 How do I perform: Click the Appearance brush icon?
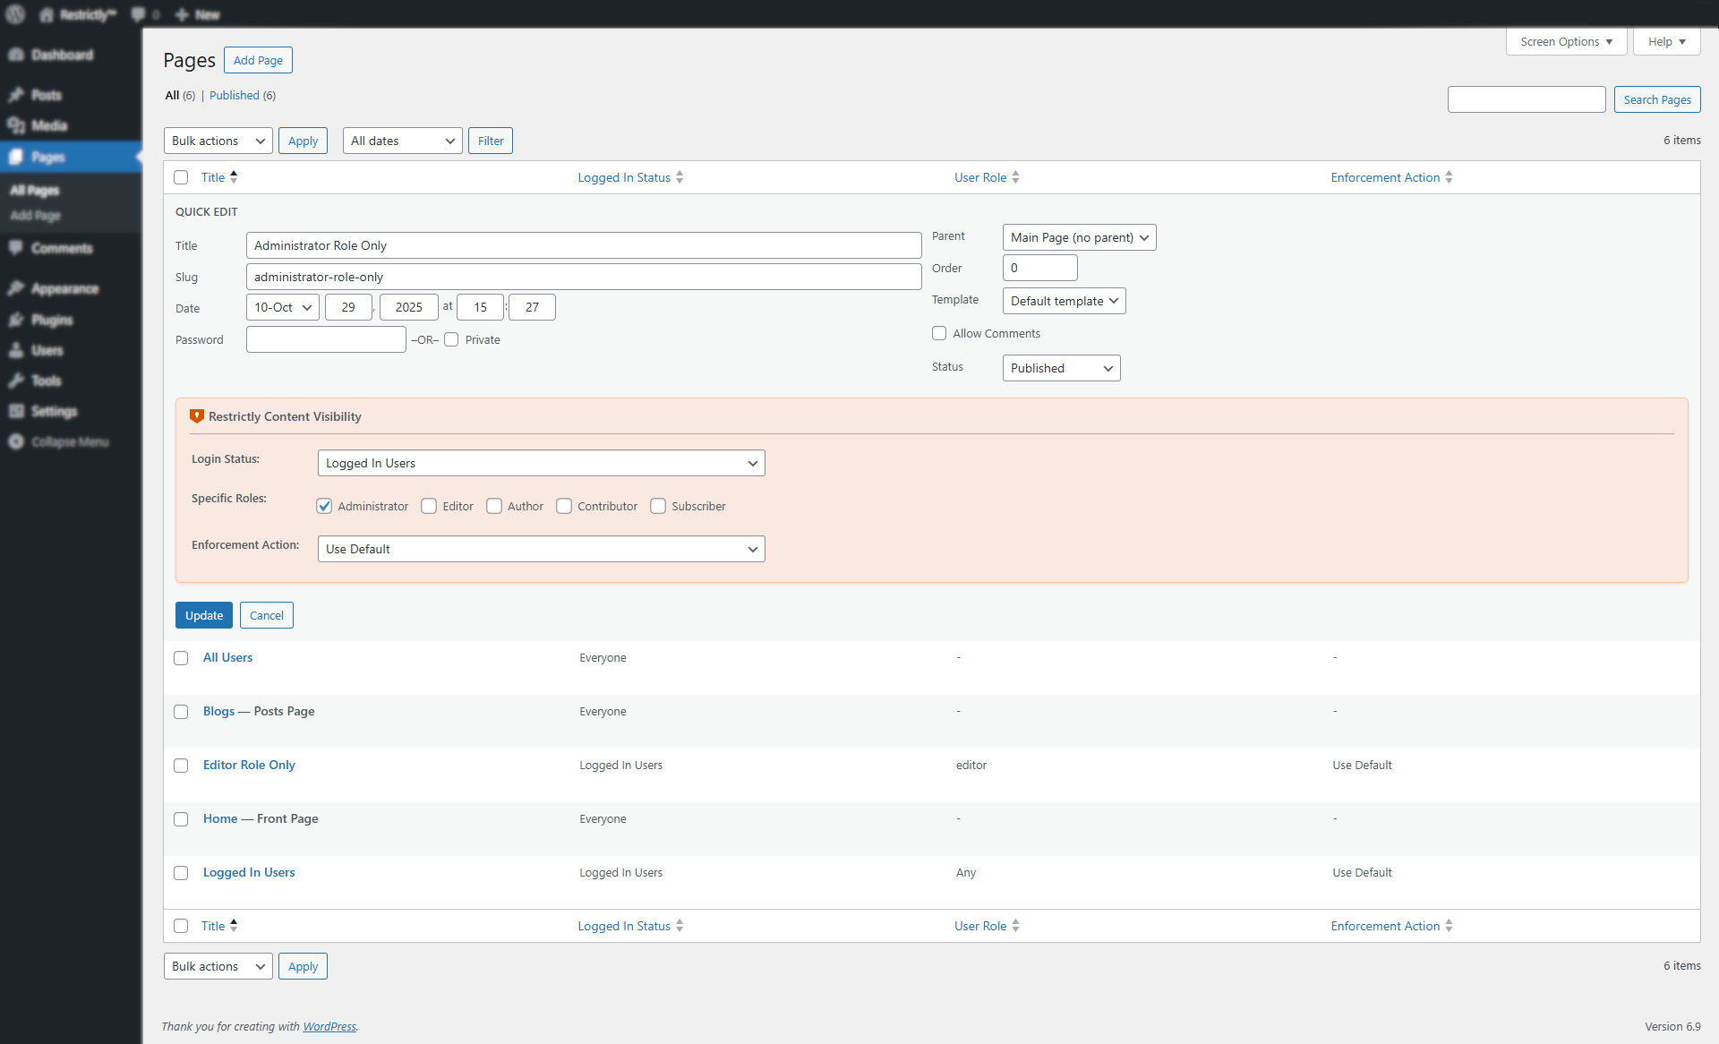tap(16, 288)
